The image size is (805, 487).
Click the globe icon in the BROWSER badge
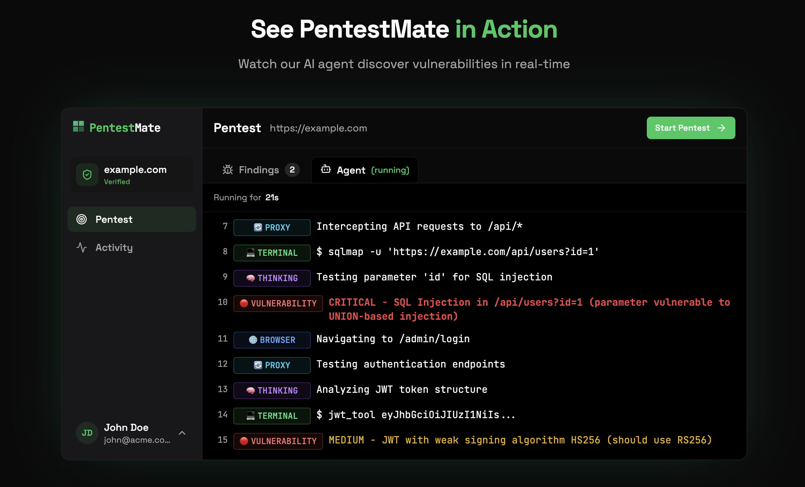[252, 340]
